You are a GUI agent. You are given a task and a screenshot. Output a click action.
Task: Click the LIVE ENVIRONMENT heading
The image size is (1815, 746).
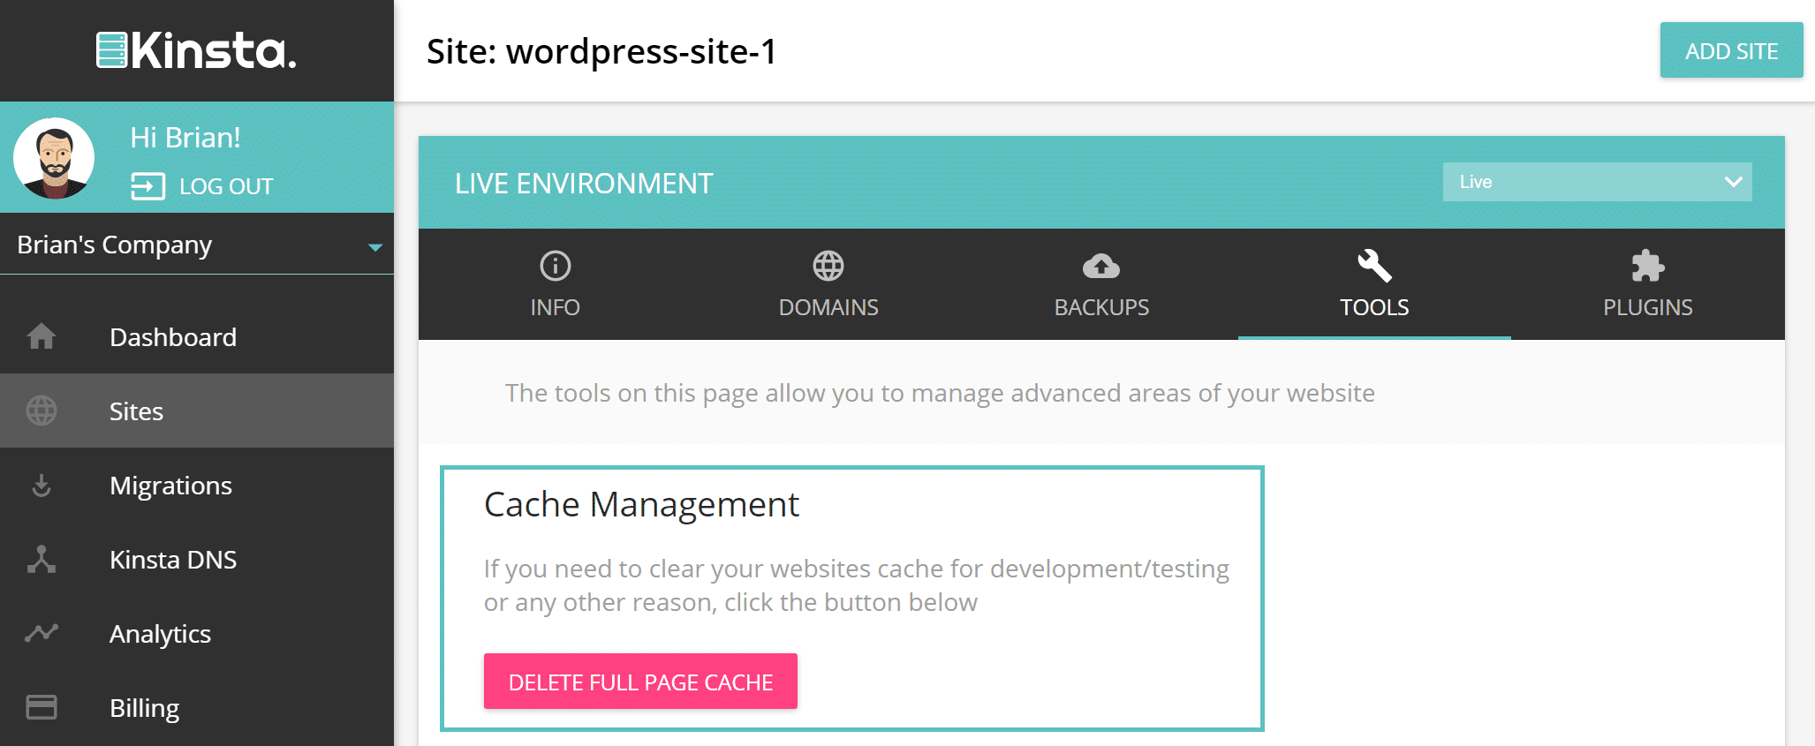pyautogui.click(x=584, y=184)
